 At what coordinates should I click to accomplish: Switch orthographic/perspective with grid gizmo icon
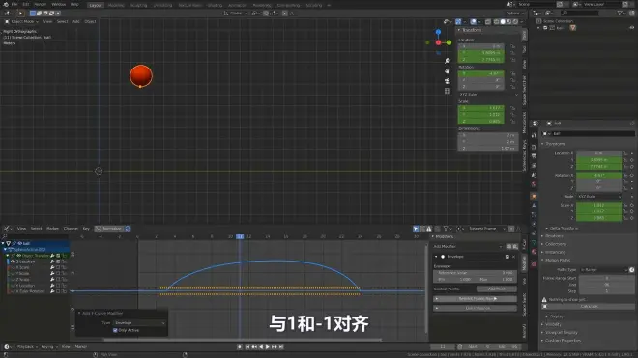(448, 91)
